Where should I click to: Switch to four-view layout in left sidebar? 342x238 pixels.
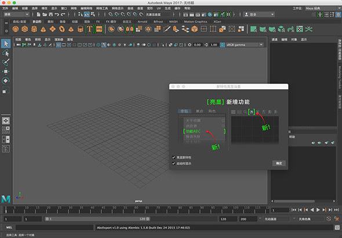tap(6, 130)
